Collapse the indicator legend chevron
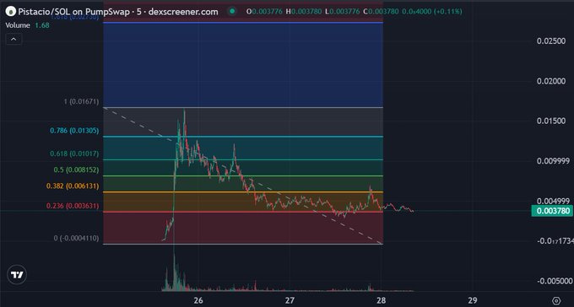Image resolution: width=574 pixels, height=307 pixels. 14,39
